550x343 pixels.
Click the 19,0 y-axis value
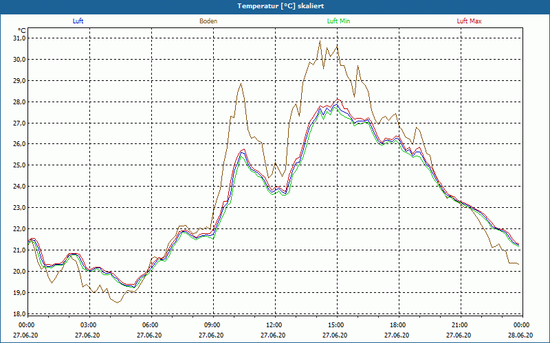[20, 293]
